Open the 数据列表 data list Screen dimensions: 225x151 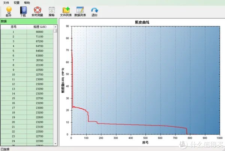(80, 10)
